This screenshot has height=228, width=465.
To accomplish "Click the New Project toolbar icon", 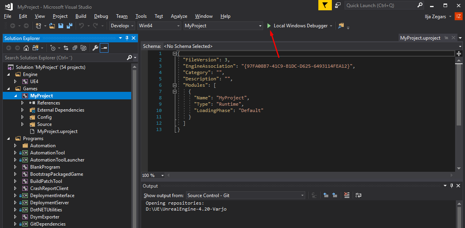I will click(x=38, y=26).
